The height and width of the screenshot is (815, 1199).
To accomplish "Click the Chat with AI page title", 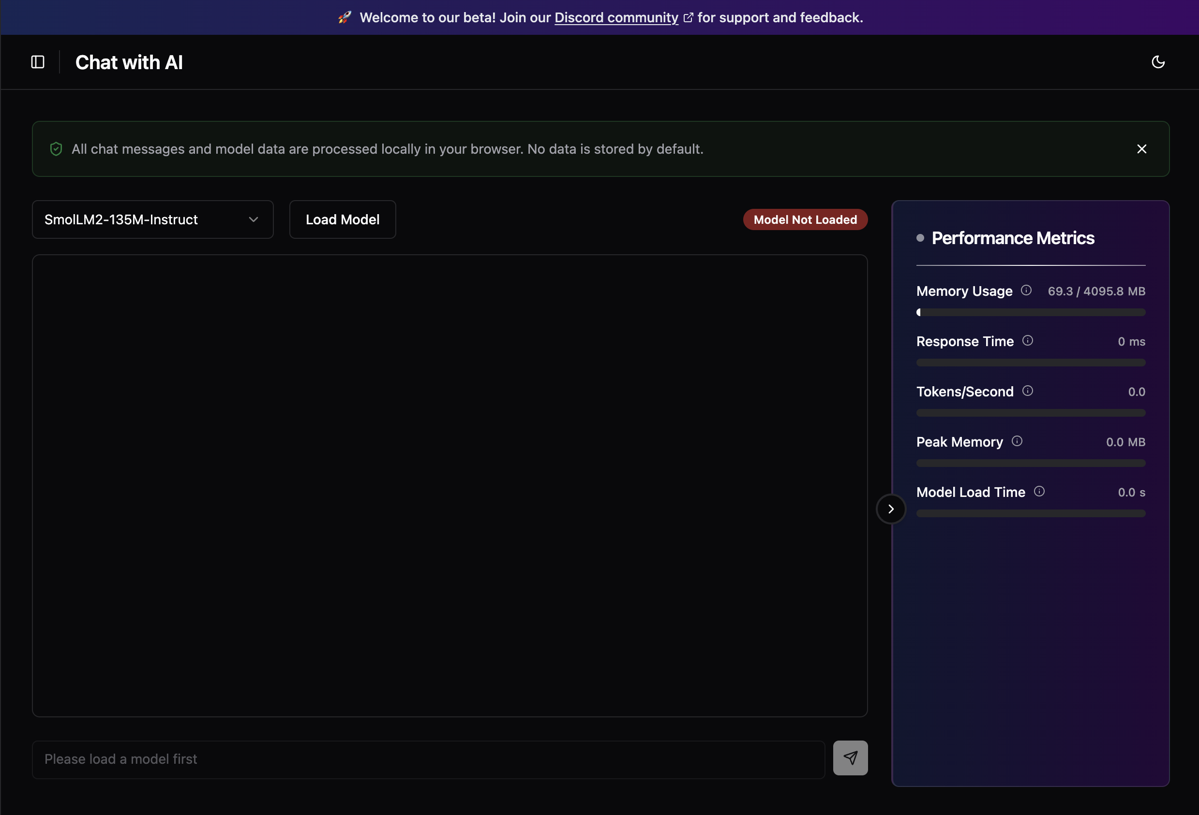I will coord(129,62).
